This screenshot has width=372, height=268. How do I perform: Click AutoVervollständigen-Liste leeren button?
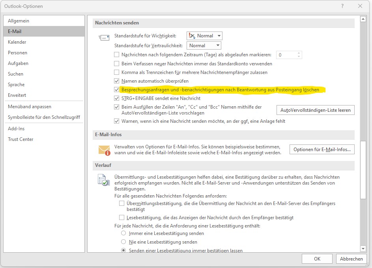click(x=316, y=110)
